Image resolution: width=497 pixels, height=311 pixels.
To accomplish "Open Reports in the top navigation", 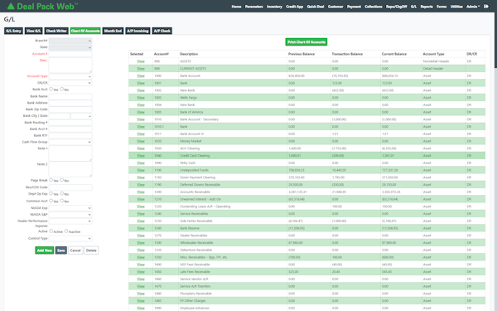I will [427, 7].
